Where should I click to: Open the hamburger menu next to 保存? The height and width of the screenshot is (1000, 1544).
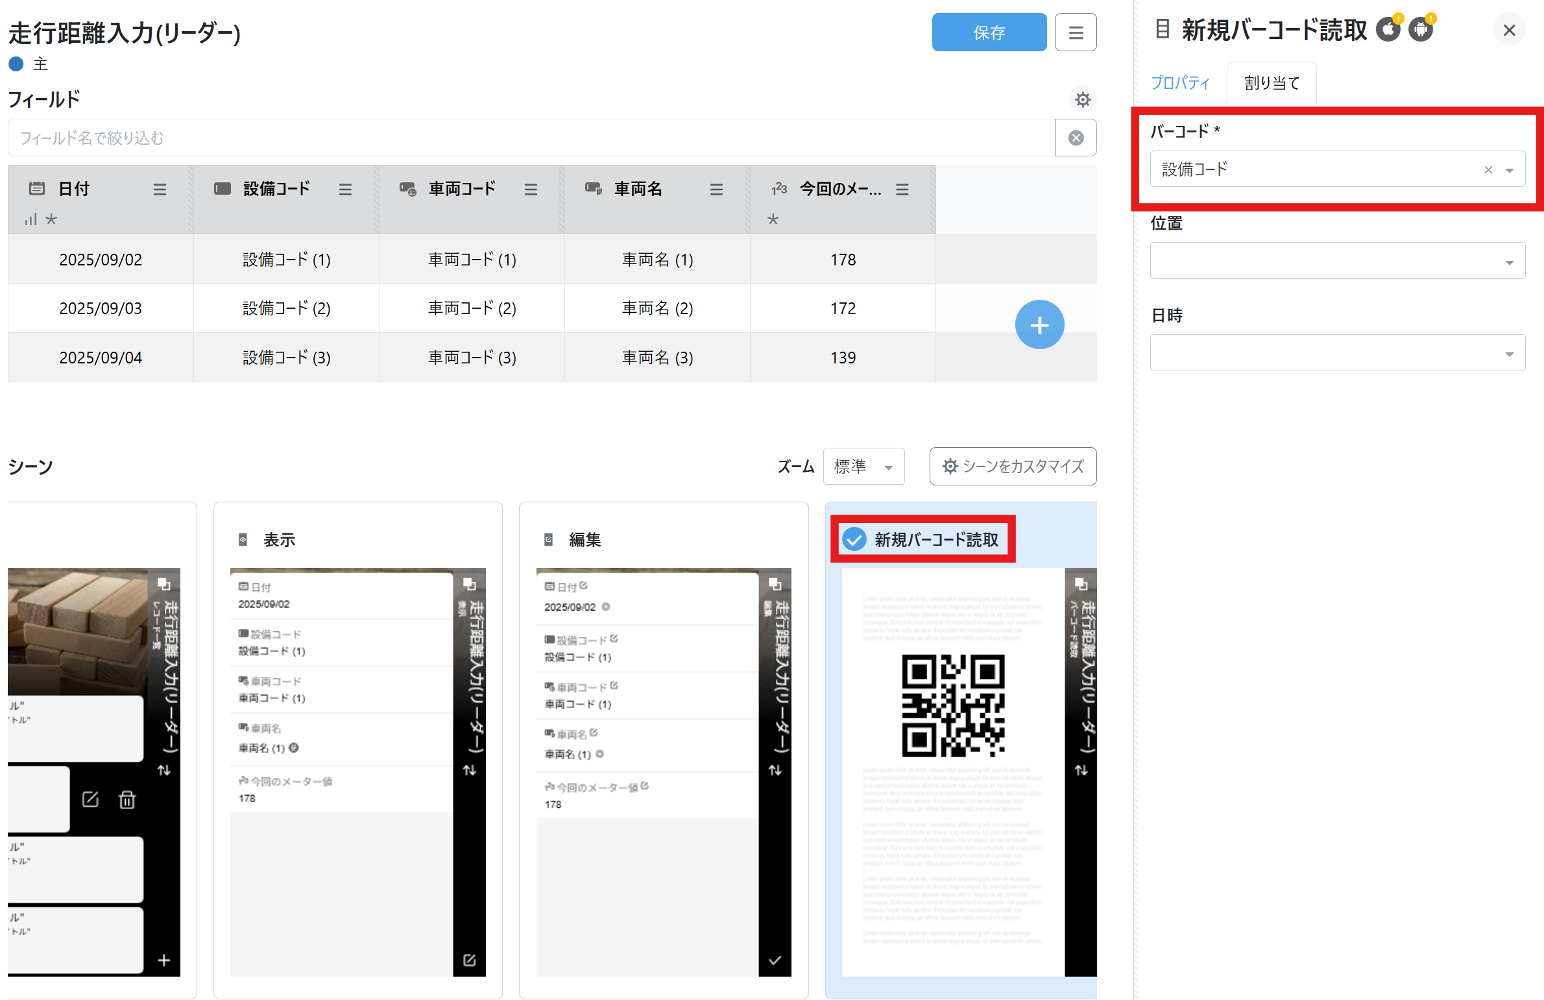(1075, 32)
